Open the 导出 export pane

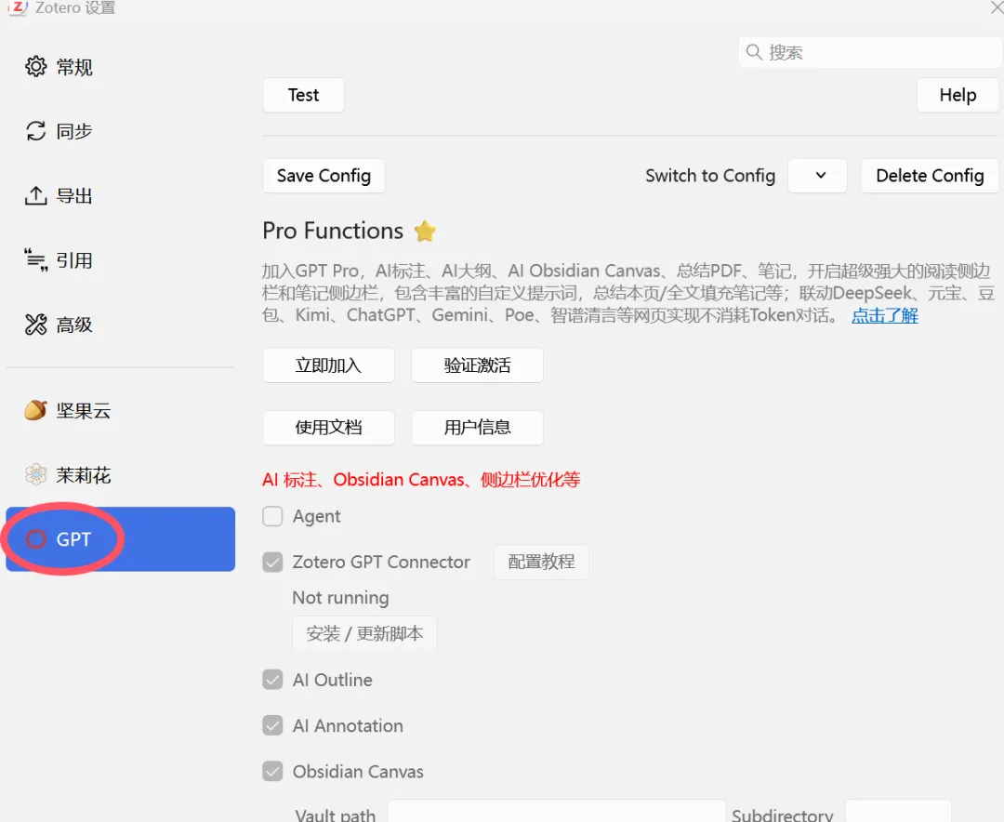pos(120,196)
